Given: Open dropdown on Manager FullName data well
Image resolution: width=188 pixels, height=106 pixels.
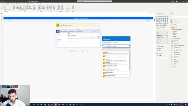Looking at the screenshot, I should (x=167, y=37).
